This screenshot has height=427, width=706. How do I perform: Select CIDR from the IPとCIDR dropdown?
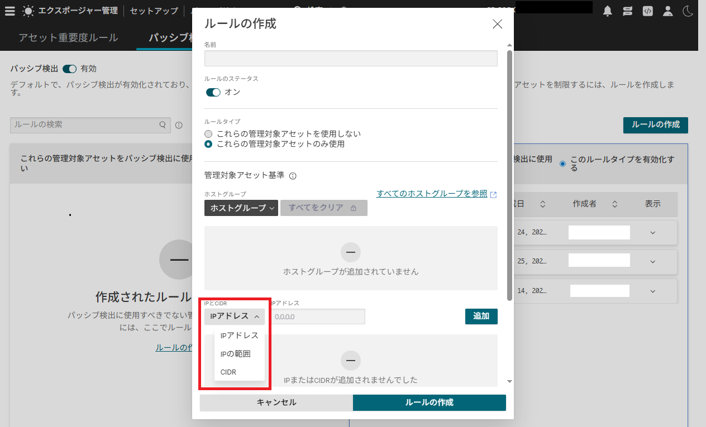[x=228, y=372]
